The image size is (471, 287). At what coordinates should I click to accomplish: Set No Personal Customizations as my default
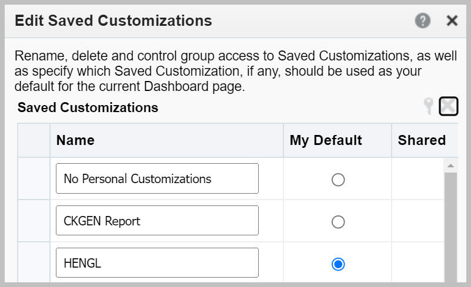(338, 180)
